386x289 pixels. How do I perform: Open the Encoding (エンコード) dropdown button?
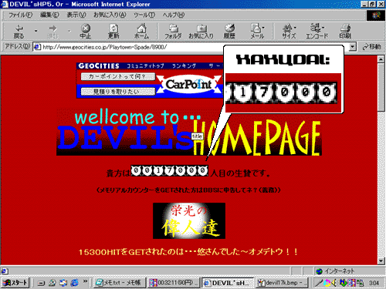coord(317,32)
